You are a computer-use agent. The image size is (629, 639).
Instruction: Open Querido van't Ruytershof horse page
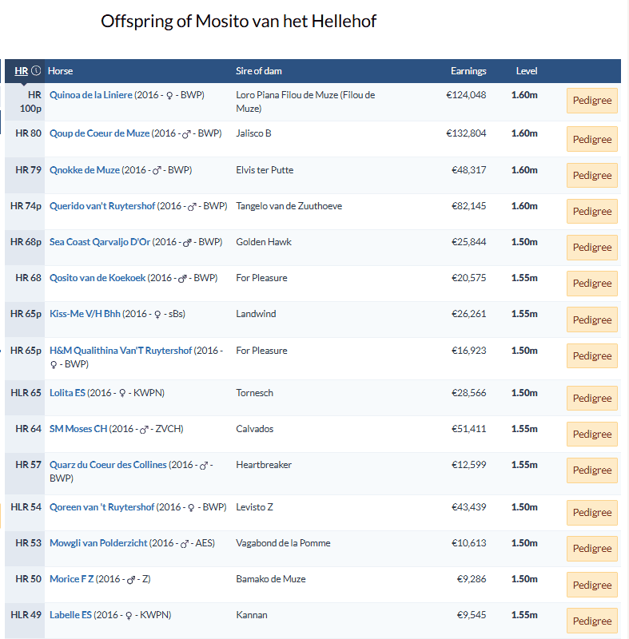(102, 206)
